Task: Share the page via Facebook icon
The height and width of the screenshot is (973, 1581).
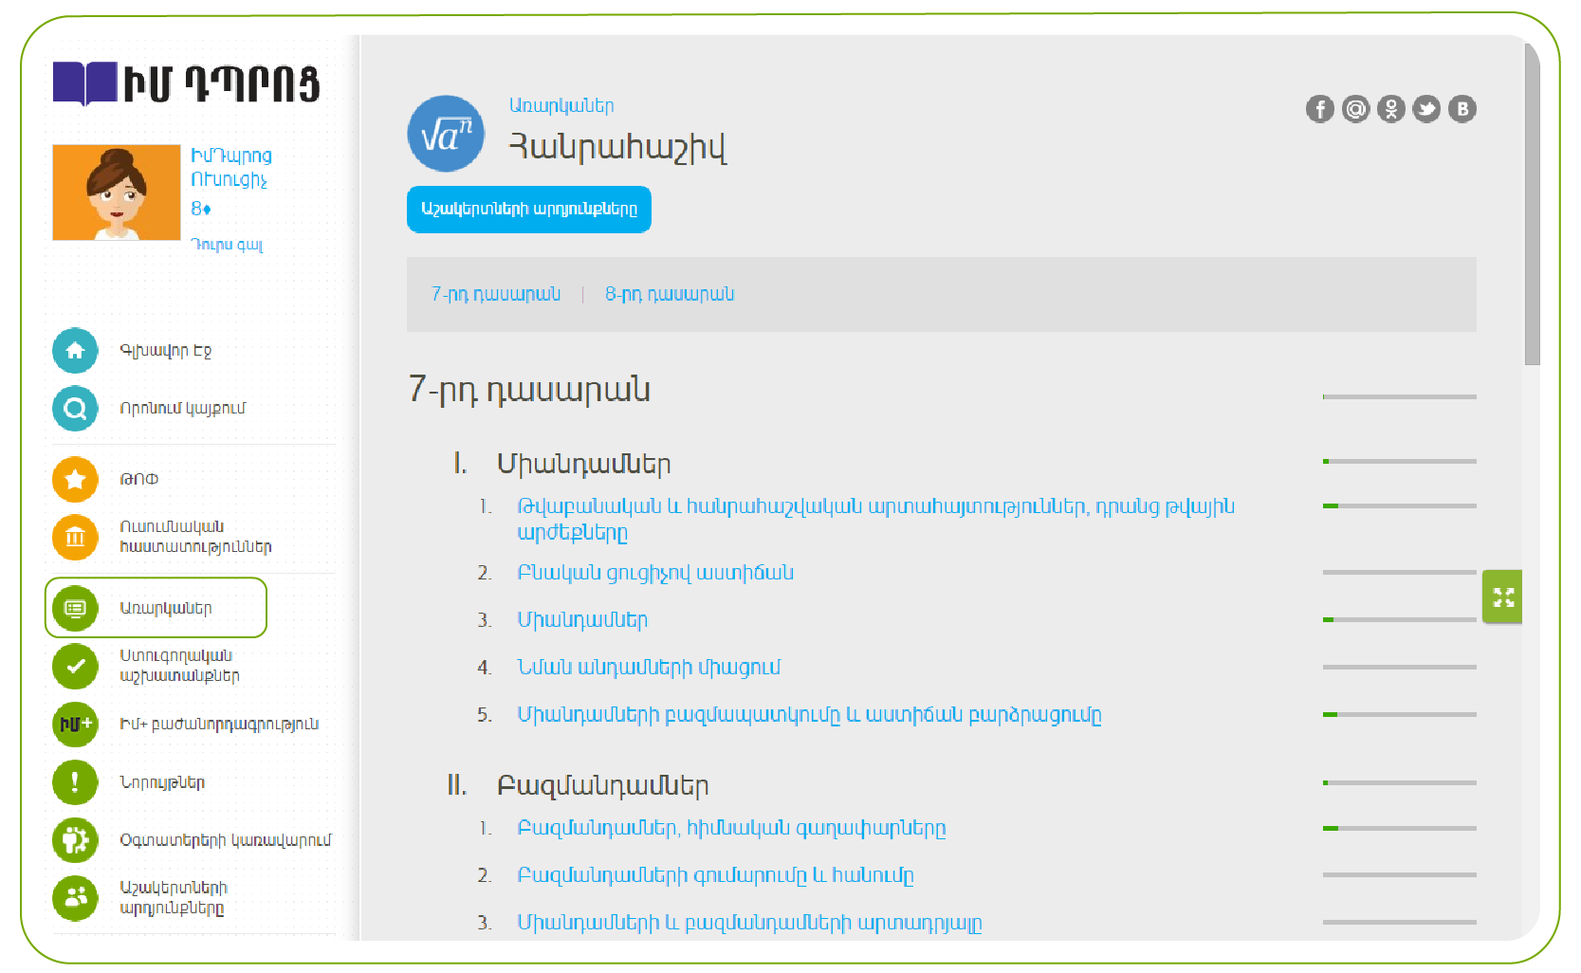Action: pos(1319,109)
